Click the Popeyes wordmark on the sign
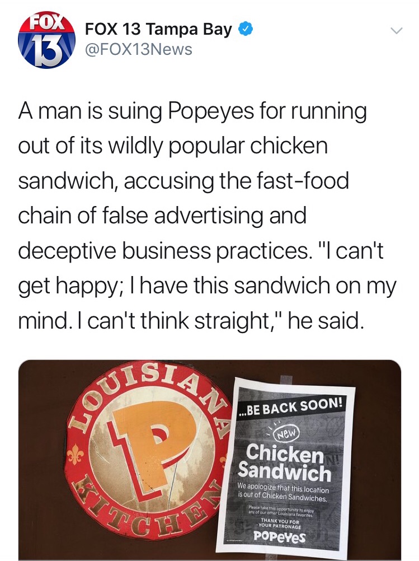The height and width of the screenshot is (561, 419). (279, 536)
